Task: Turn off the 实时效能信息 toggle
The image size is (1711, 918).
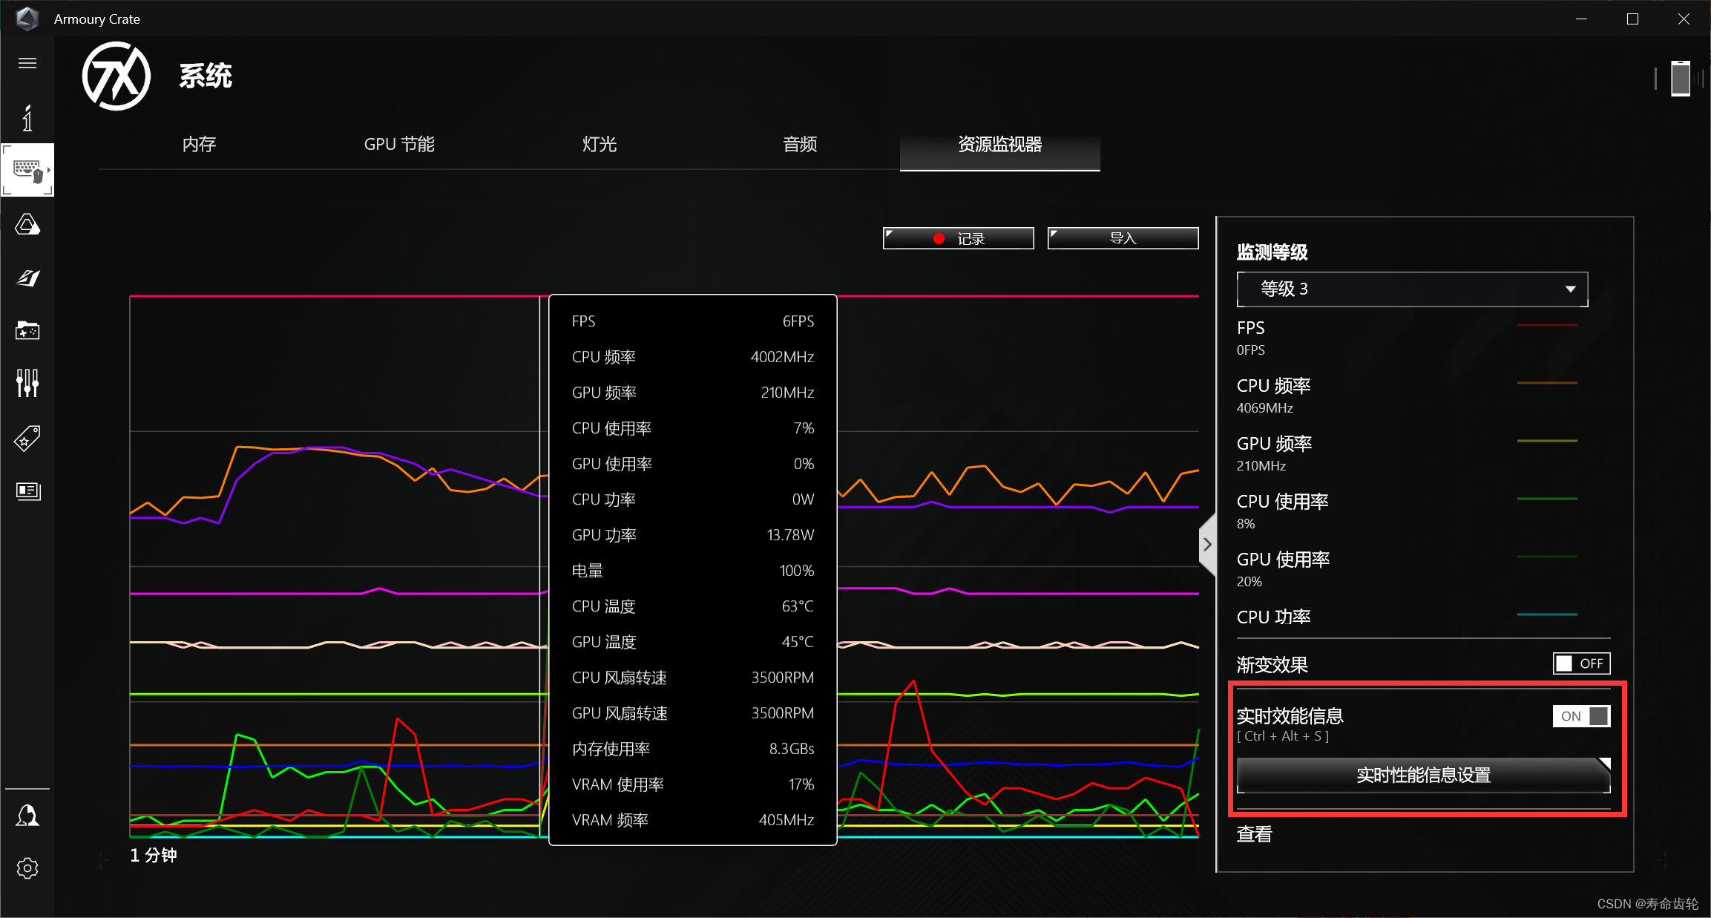Action: [1581, 715]
